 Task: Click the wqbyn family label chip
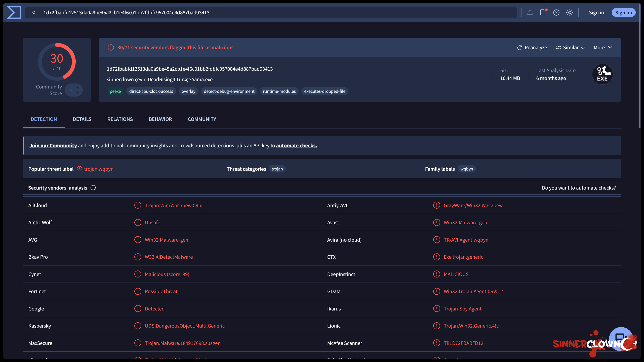coord(467,169)
